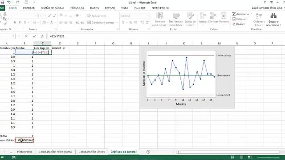
Task: Open the Comparación Líneas sheet tab
Action: point(92,152)
